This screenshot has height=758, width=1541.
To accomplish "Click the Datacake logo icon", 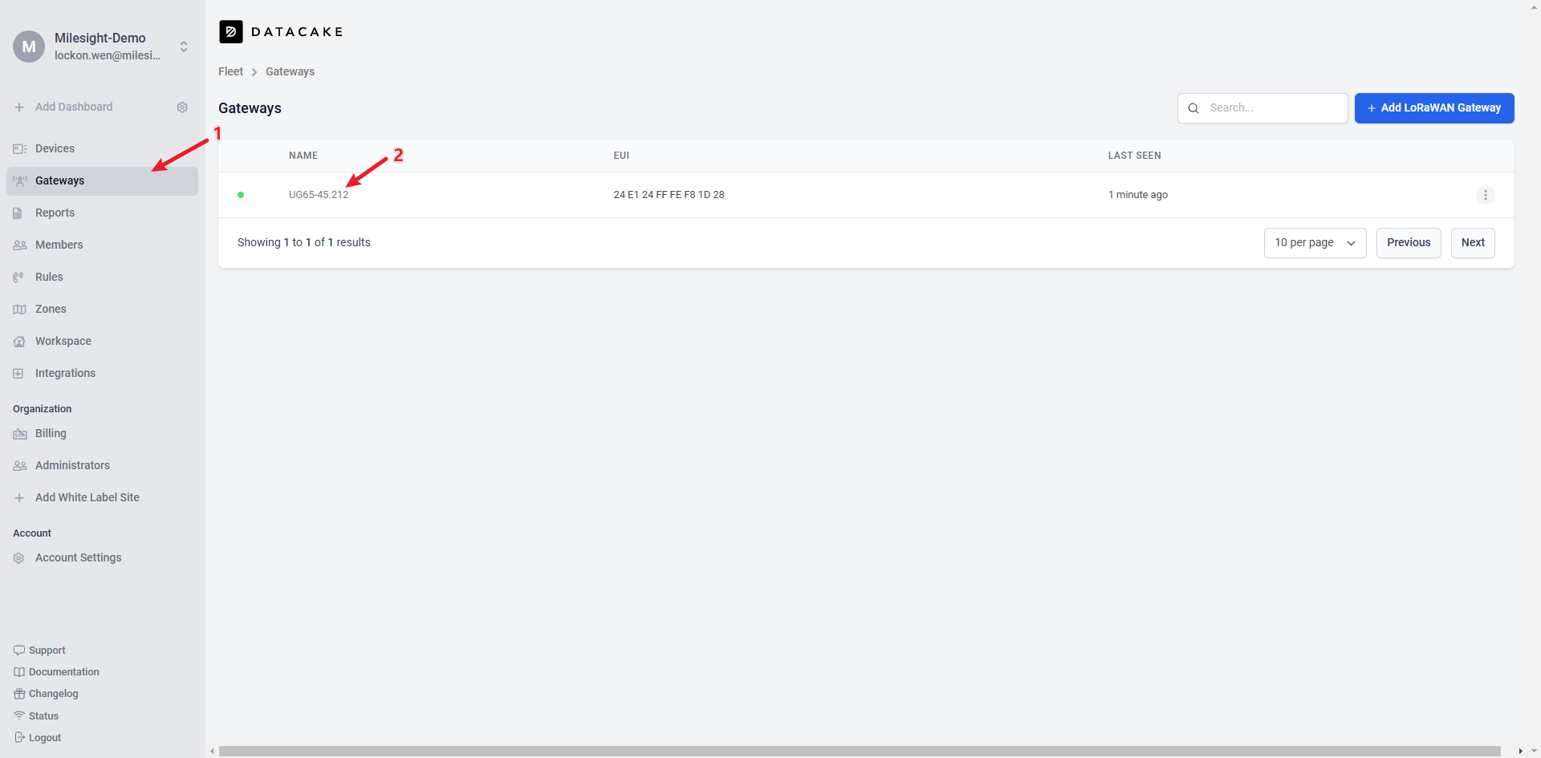I will coord(231,32).
